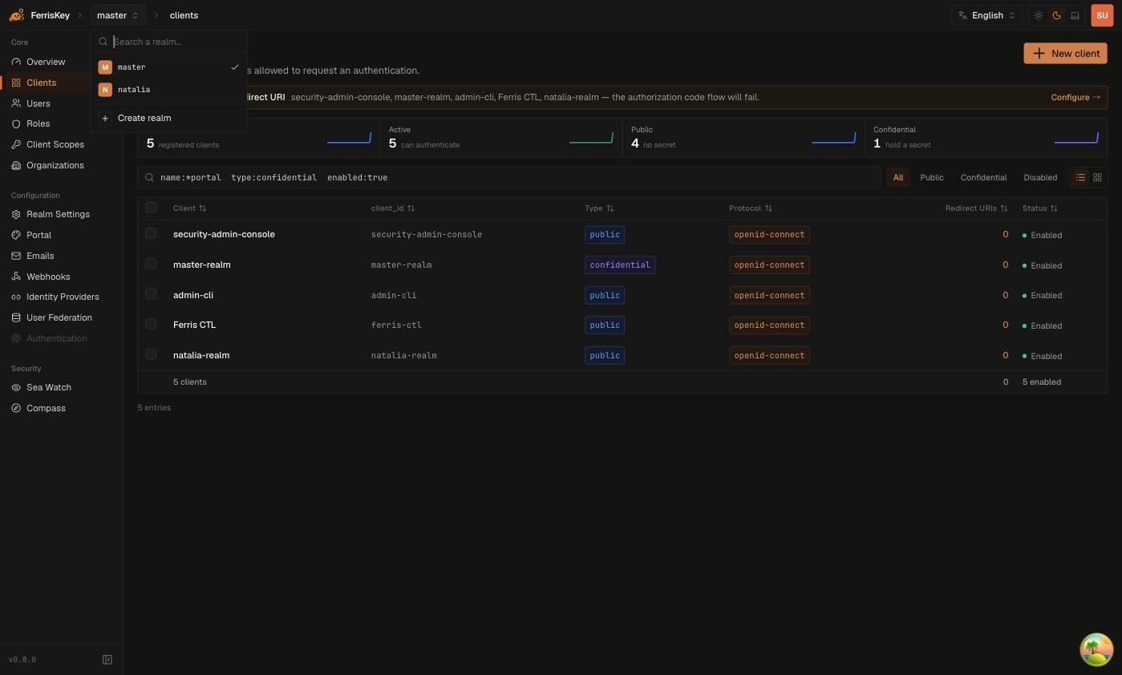Viewport: 1122px width, 675px height.
Task: Click the Configure link in warning banner
Action: (x=1075, y=97)
